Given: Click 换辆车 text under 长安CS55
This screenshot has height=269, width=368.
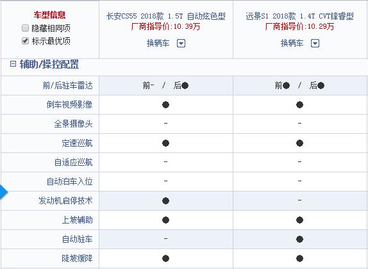Looking at the screenshot, I should click(158, 44).
